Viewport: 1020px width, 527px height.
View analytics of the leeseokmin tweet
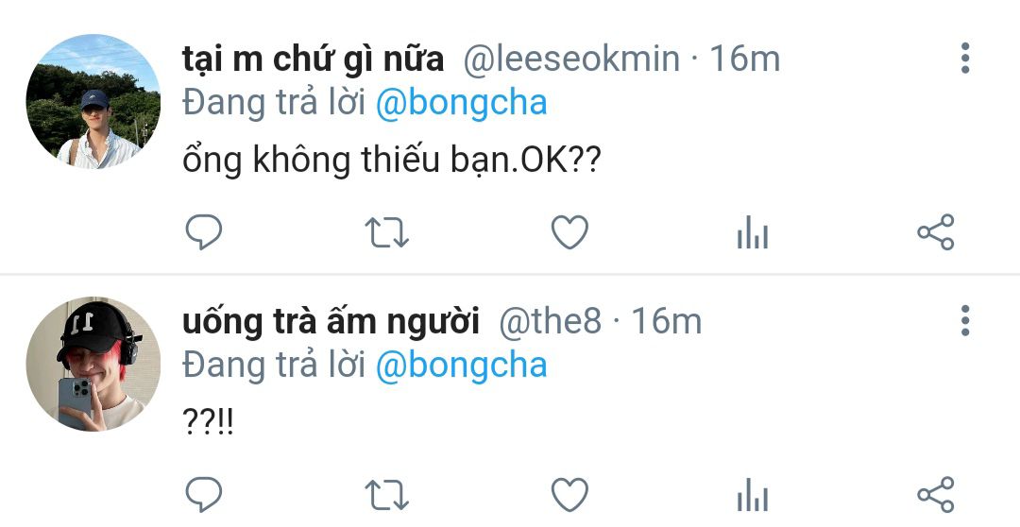pyautogui.click(x=753, y=231)
